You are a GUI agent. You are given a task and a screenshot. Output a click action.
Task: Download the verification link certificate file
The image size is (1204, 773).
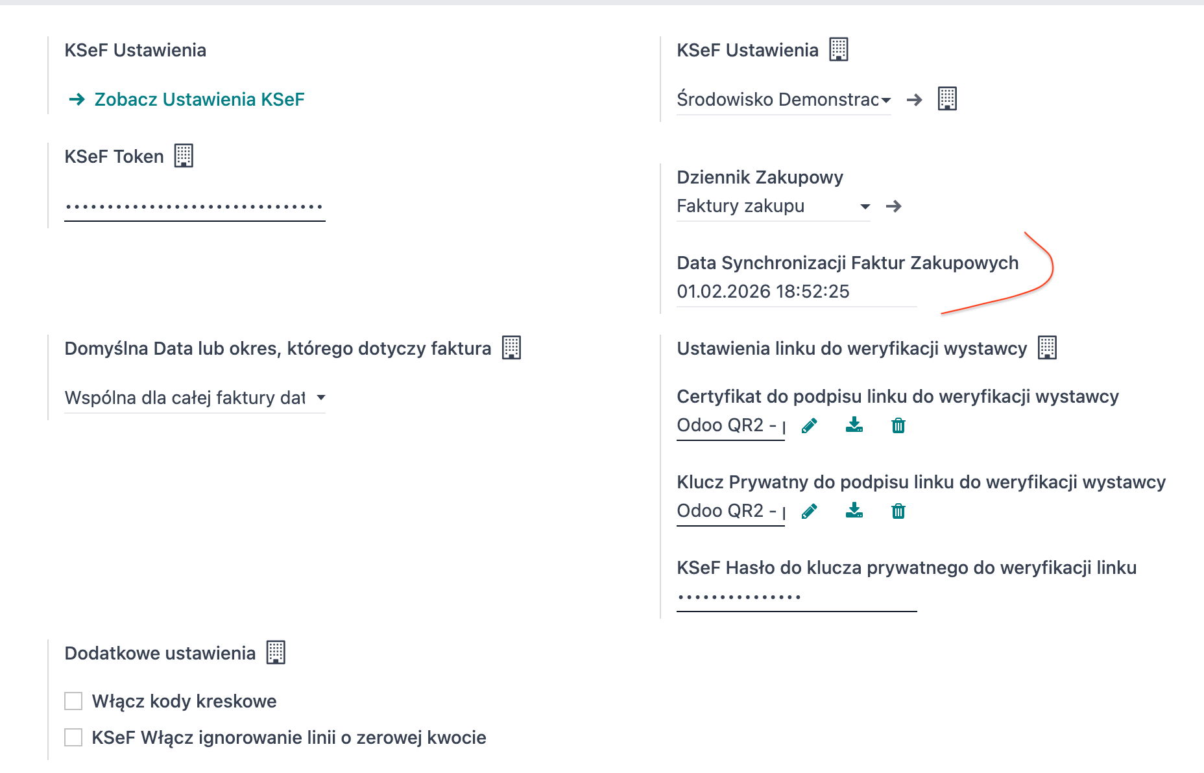click(854, 425)
